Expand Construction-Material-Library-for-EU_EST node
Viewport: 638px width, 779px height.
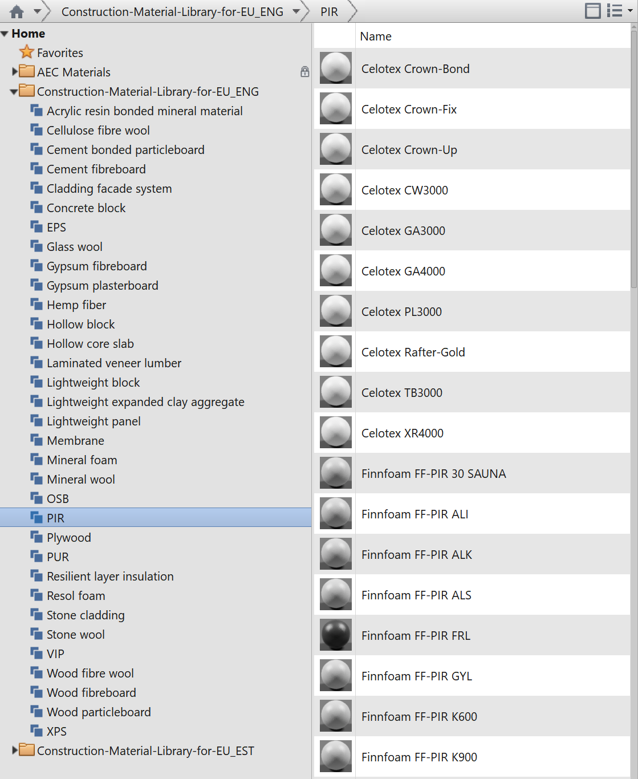15,750
